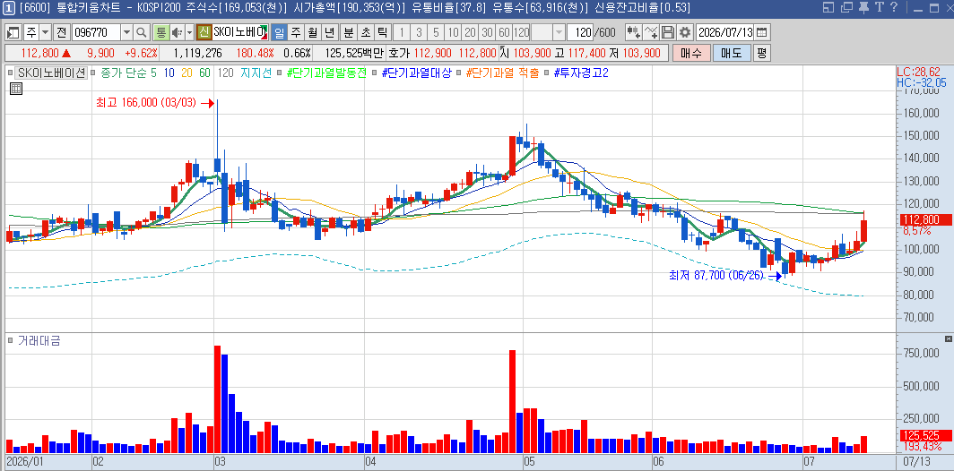
Task: Select the 년 yearly chart period
Action: pyautogui.click(x=330, y=32)
